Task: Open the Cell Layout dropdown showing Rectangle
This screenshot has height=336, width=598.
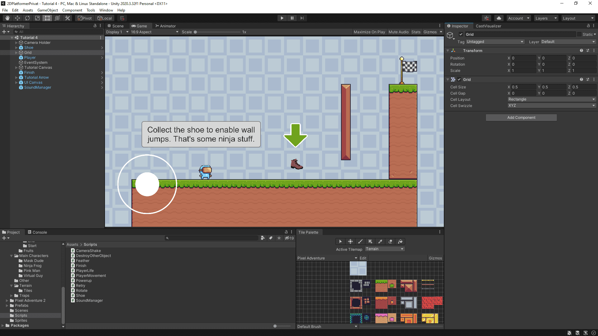Action: tap(551, 99)
